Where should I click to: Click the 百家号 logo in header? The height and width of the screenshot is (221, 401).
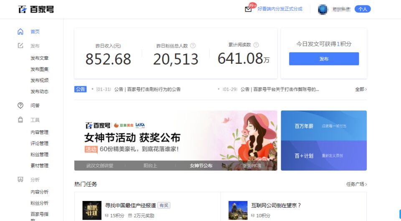(36, 9)
